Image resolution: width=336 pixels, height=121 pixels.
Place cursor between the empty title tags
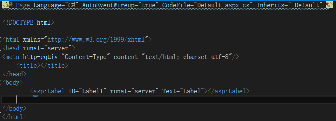point(40,65)
